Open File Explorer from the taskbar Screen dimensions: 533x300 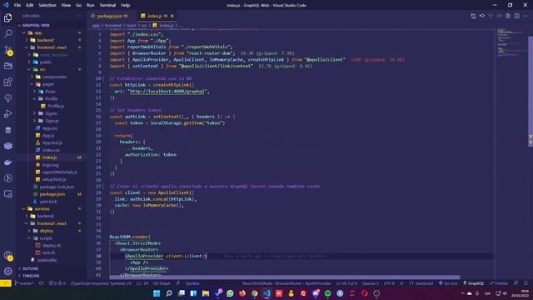206,293
